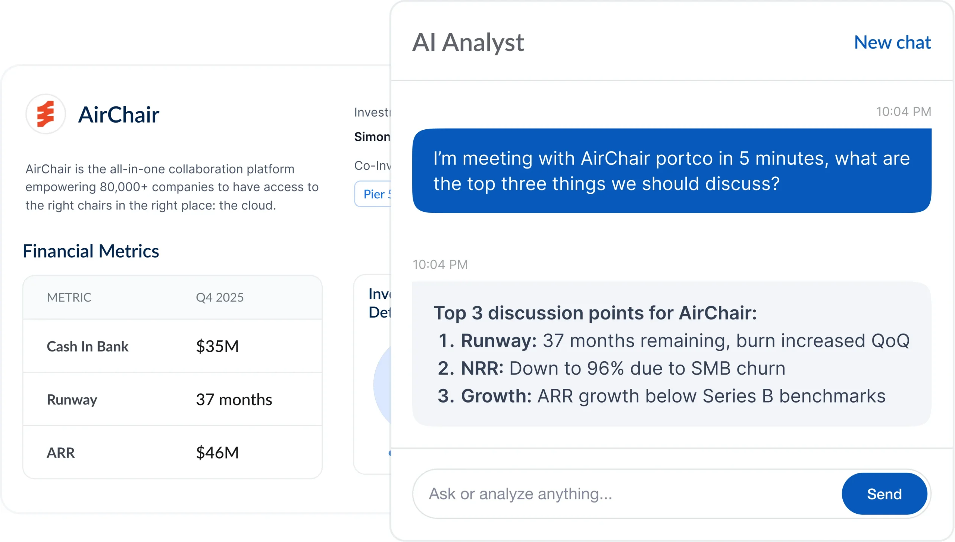The height and width of the screenshot is (542, 955).
Task: Click the ARR $46M row
Action: 172,452
